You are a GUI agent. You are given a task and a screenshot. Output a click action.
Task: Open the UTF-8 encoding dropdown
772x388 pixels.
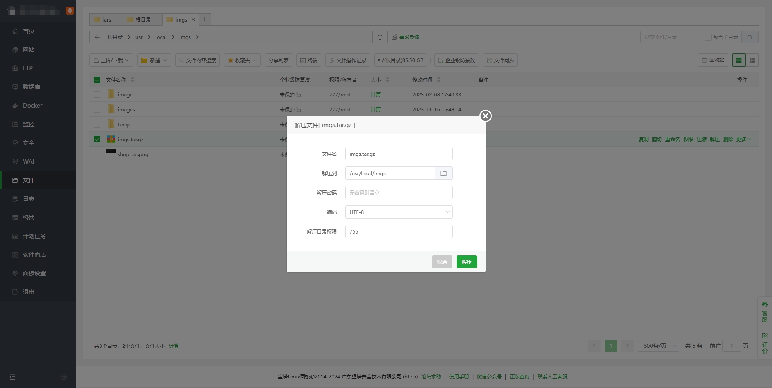[x=399, y=212]
